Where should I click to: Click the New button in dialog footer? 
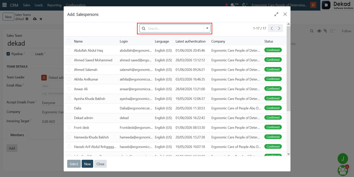click(x=87, y=164)
